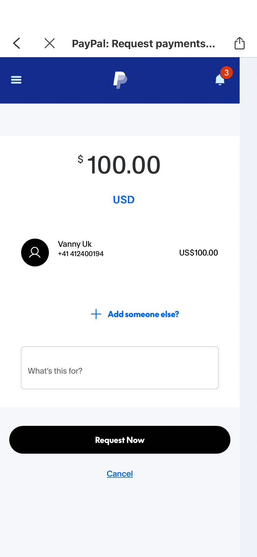
Task: Tap the Vanny Uk profile avatar icon
Action: click(x=35, y=252)
